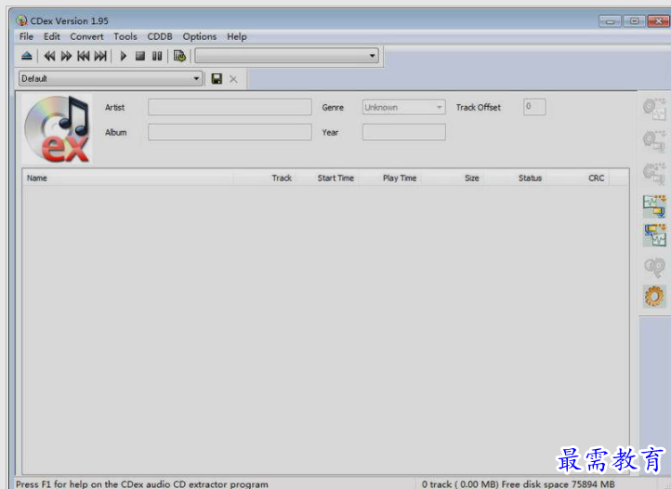Click the skip forward (fast-forward) button

coord(66,56)
